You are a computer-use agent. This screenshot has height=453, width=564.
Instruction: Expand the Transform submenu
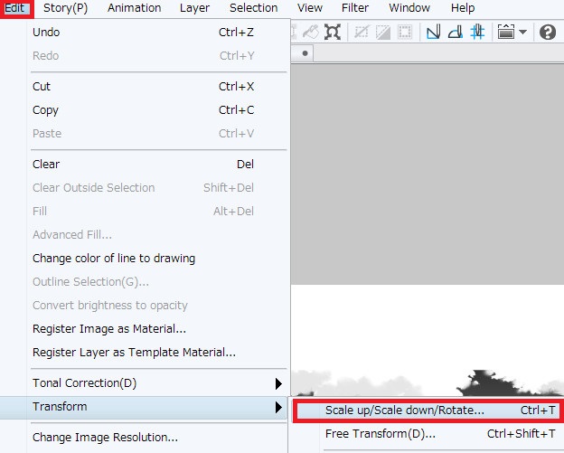pos(144,407)
